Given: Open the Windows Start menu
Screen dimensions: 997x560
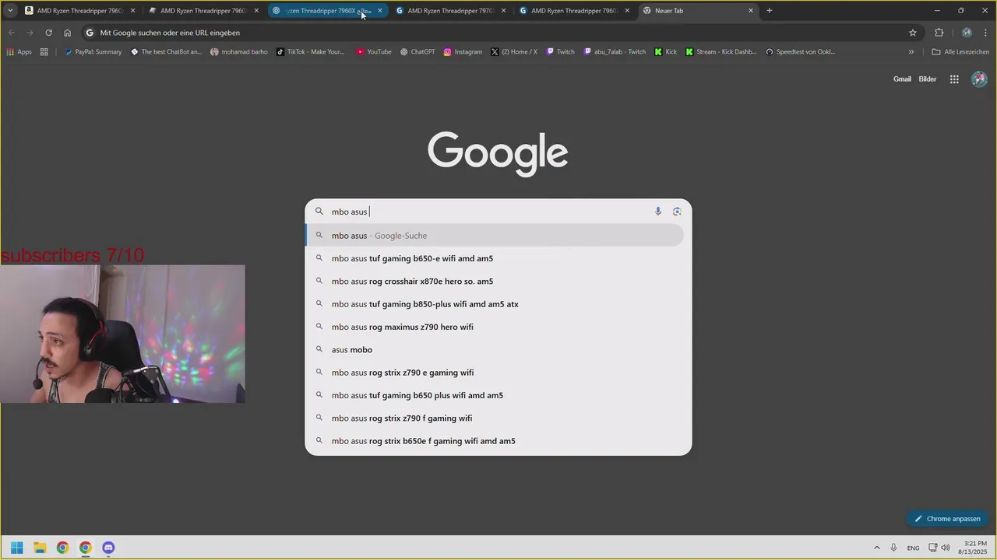Looking at the screenshot, I should 17,548.
